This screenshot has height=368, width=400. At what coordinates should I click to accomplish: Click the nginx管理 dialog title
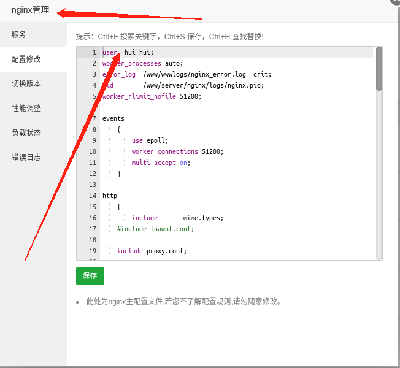pyautogui.click(x=30, y=10)
